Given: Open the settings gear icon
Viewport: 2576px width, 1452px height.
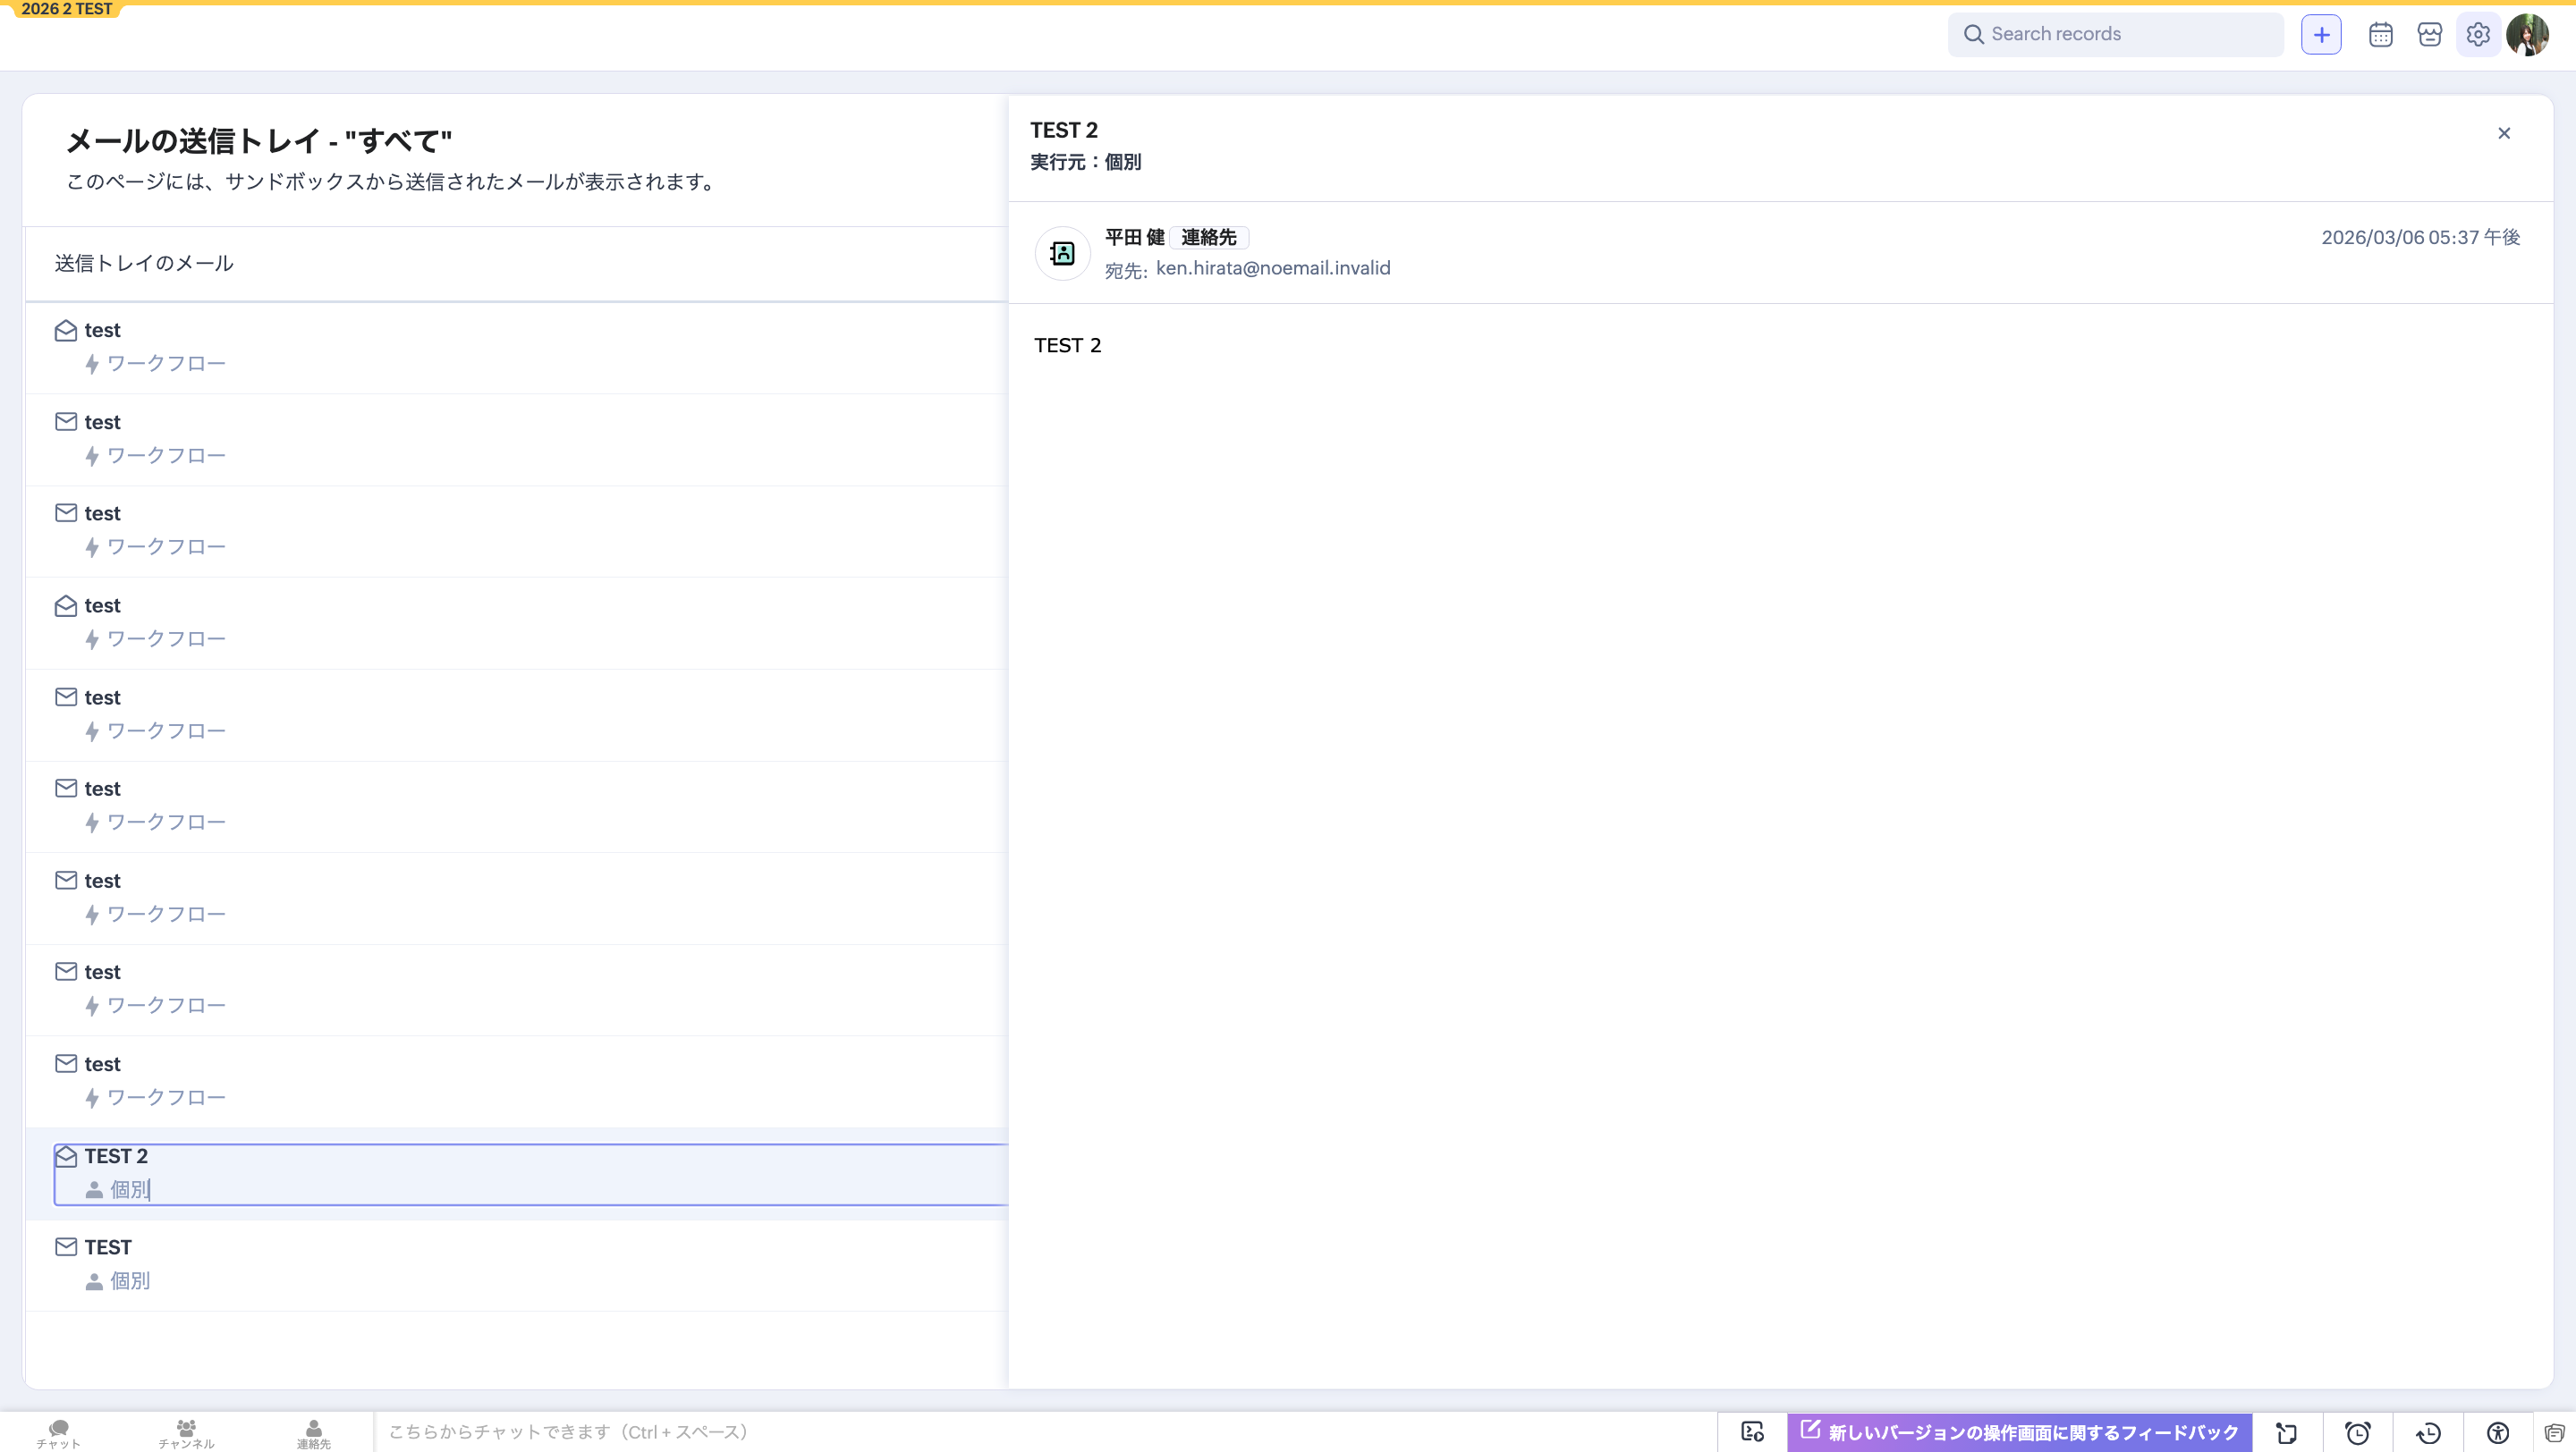Looking at the screenshot, I should 2478,34.
